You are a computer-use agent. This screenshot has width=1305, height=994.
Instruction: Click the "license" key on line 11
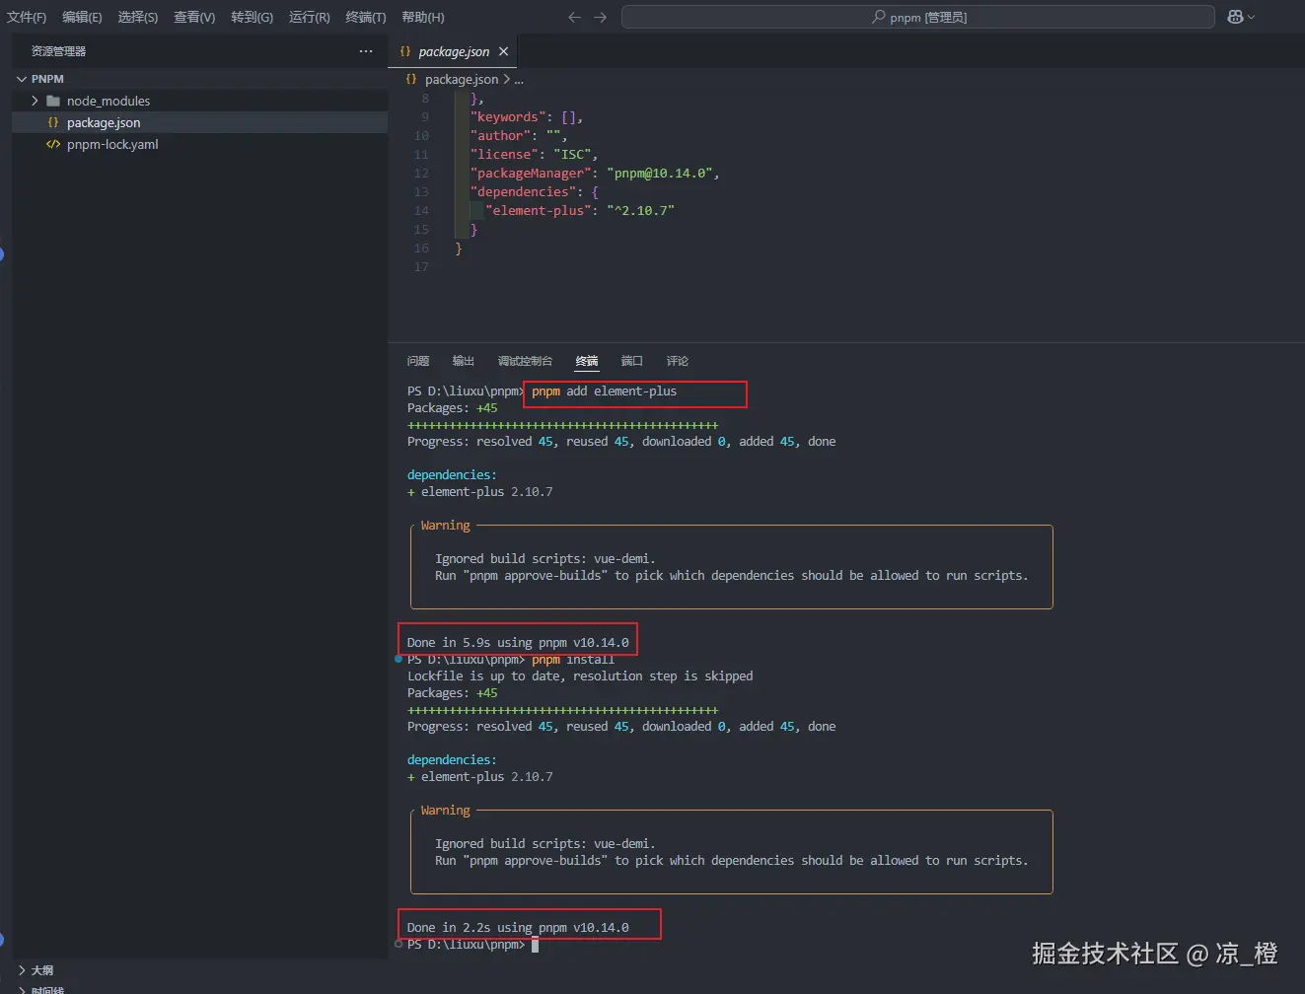504,154
